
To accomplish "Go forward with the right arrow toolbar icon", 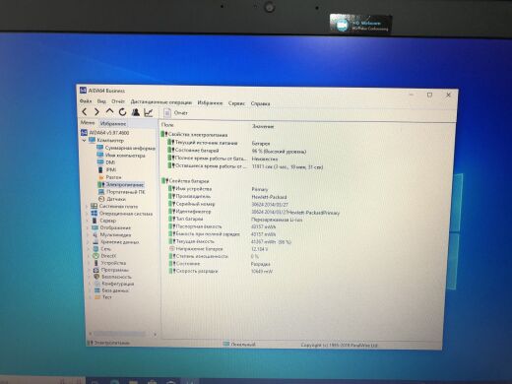I will [x=96, y=112].
